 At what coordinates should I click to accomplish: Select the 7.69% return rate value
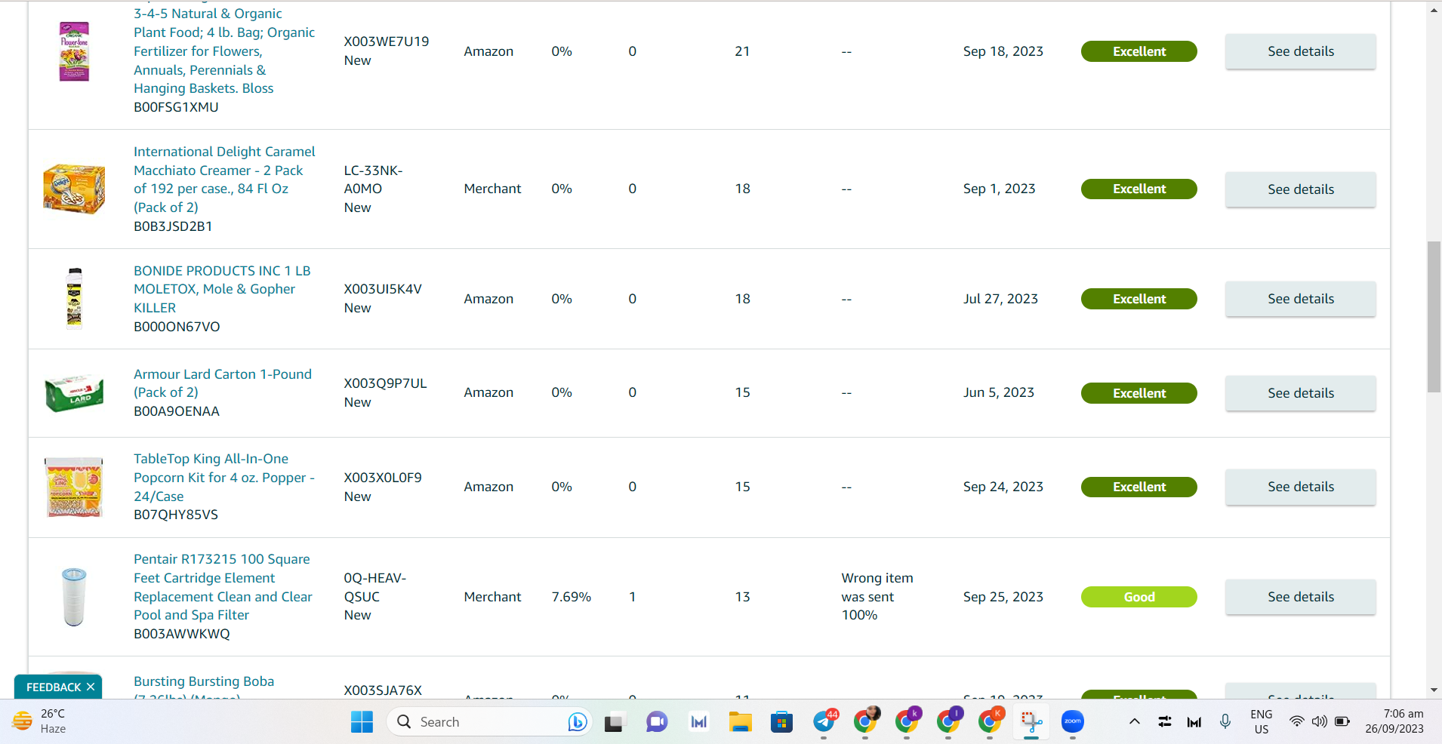pos(571,597)
